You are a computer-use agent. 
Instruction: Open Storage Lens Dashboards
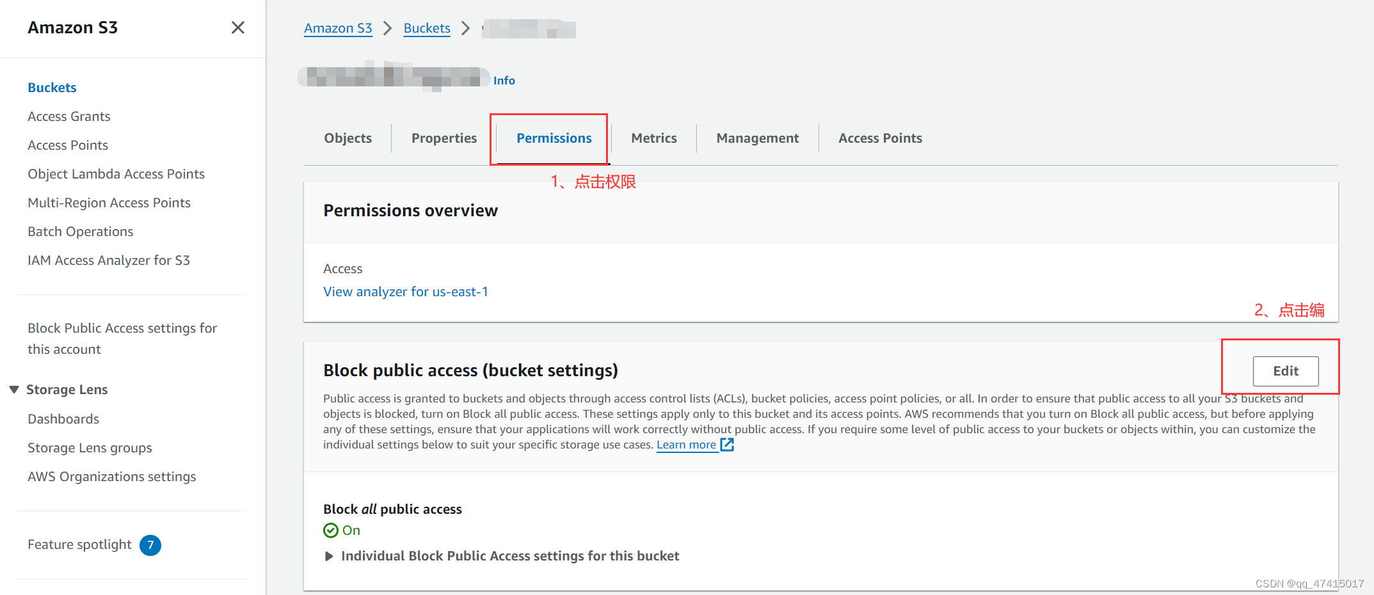63,419
